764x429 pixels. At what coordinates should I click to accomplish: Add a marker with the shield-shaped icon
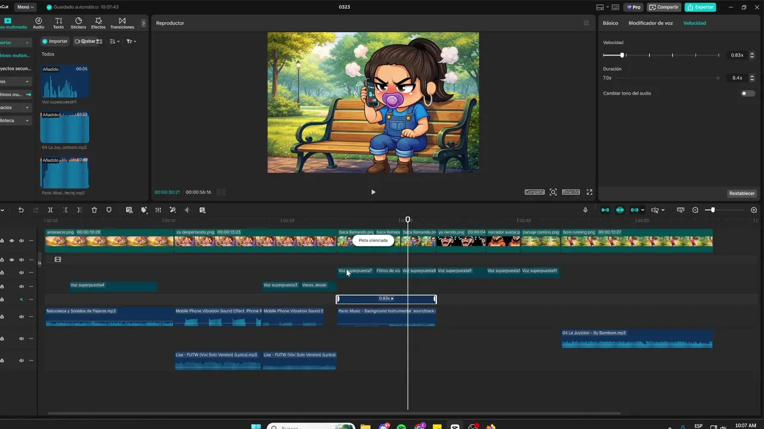point(109,210)
